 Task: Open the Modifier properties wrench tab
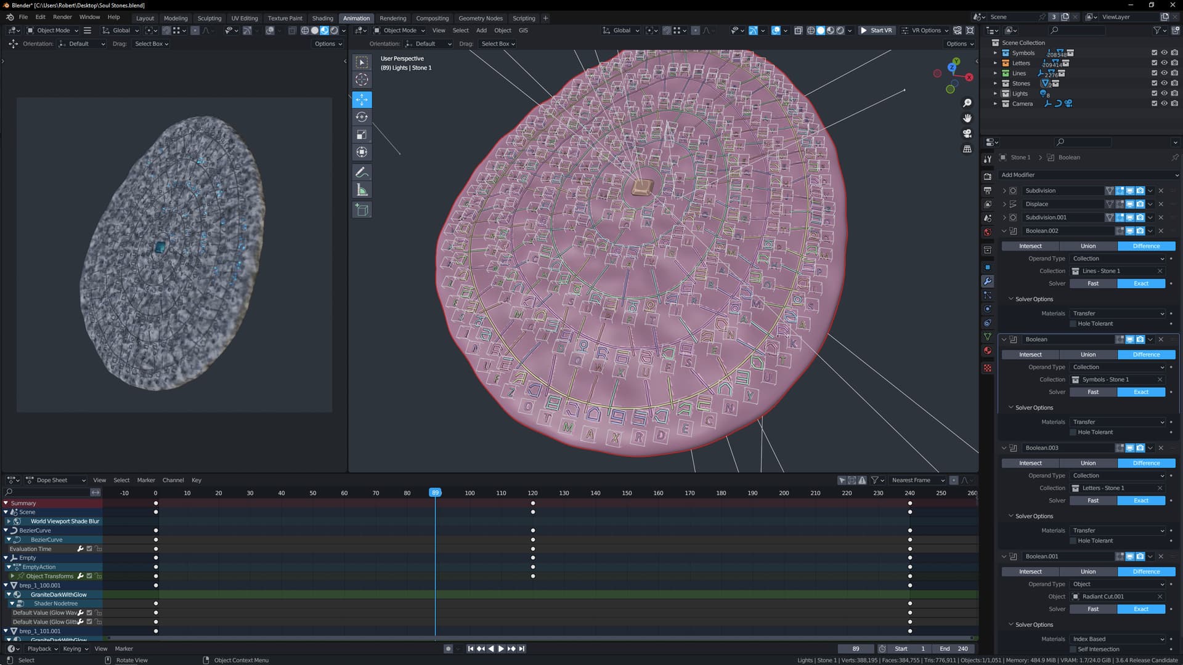coord(988,281)
